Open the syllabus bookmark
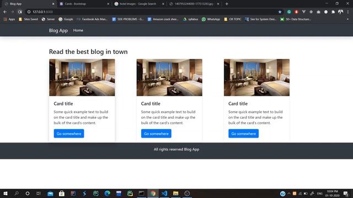The width and height of the screenshot is (353, 198). tap(190, 19)
